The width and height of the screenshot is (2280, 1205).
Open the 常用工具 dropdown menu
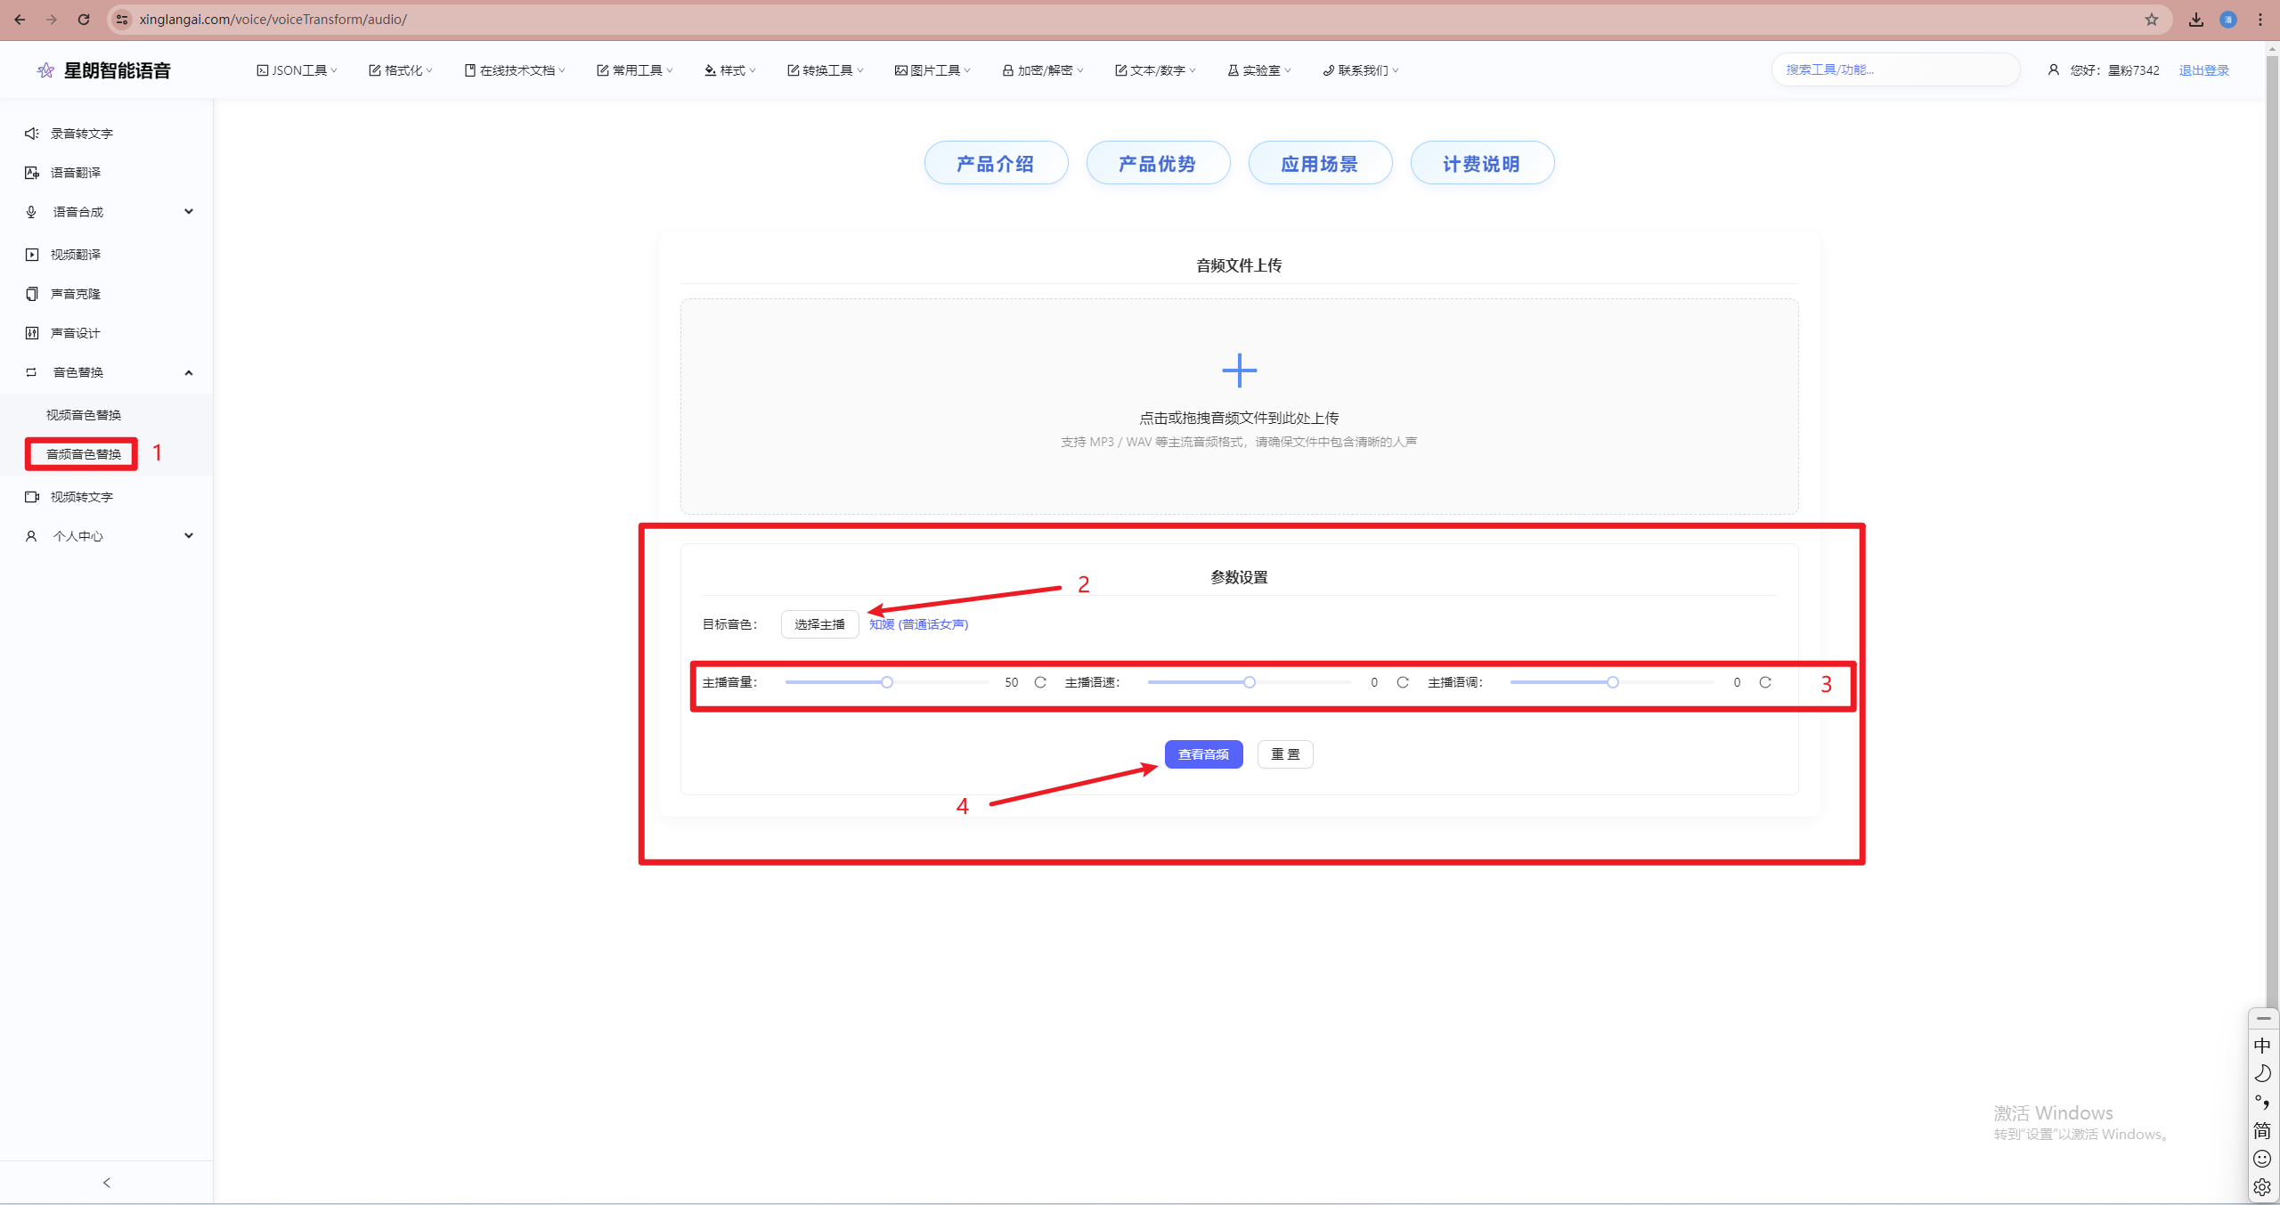pos(635,70)
